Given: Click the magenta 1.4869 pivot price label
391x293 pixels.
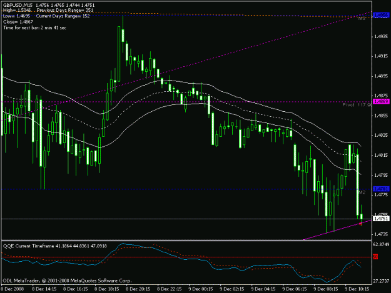Looking at the screenshot, I should point(381,101).
